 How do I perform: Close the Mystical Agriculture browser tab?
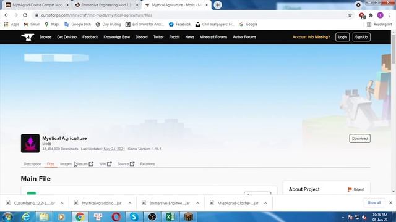[207, 5]
